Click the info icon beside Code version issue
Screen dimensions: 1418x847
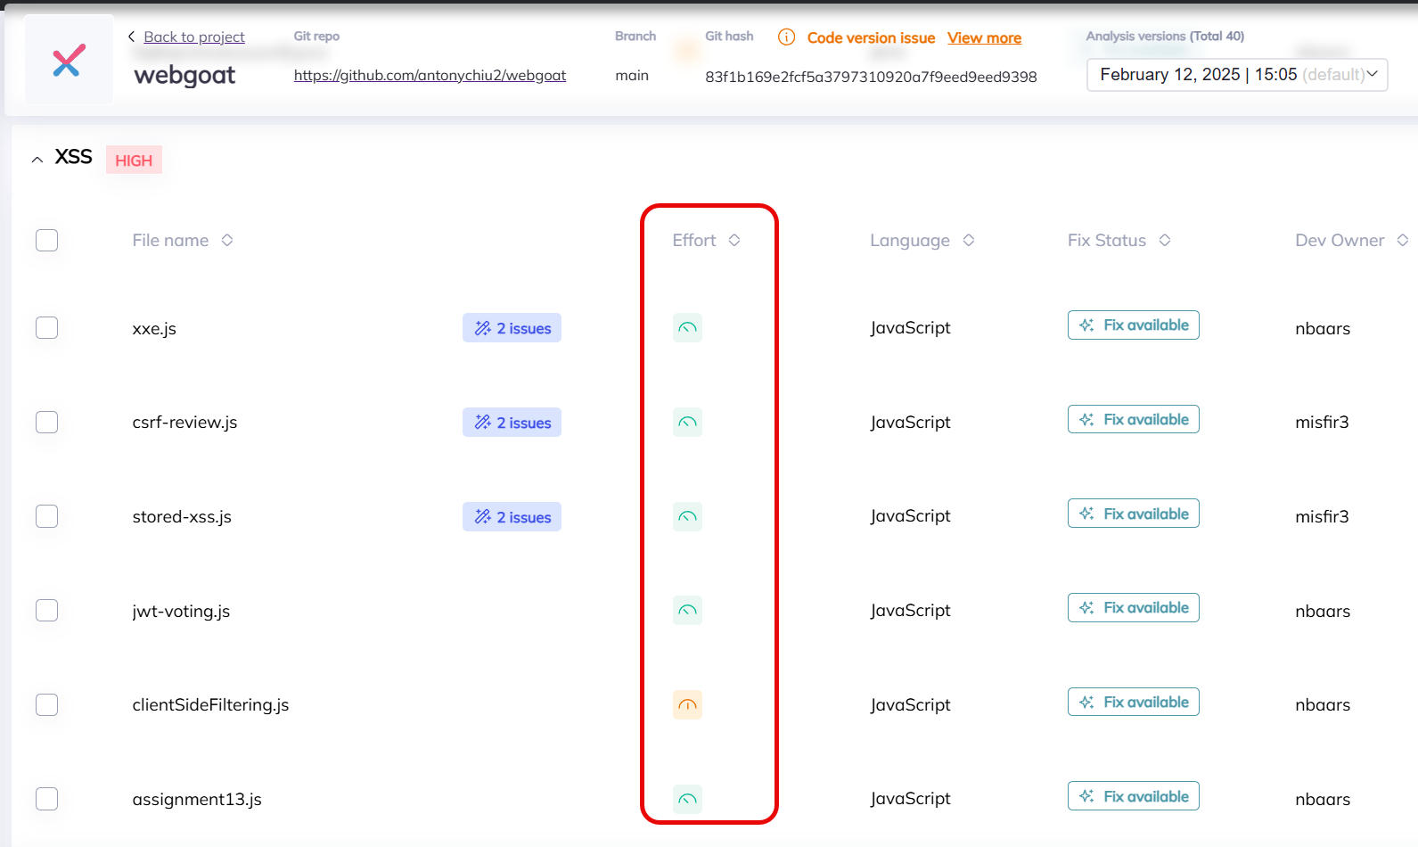pyautogui.click(x=786, y=37)
